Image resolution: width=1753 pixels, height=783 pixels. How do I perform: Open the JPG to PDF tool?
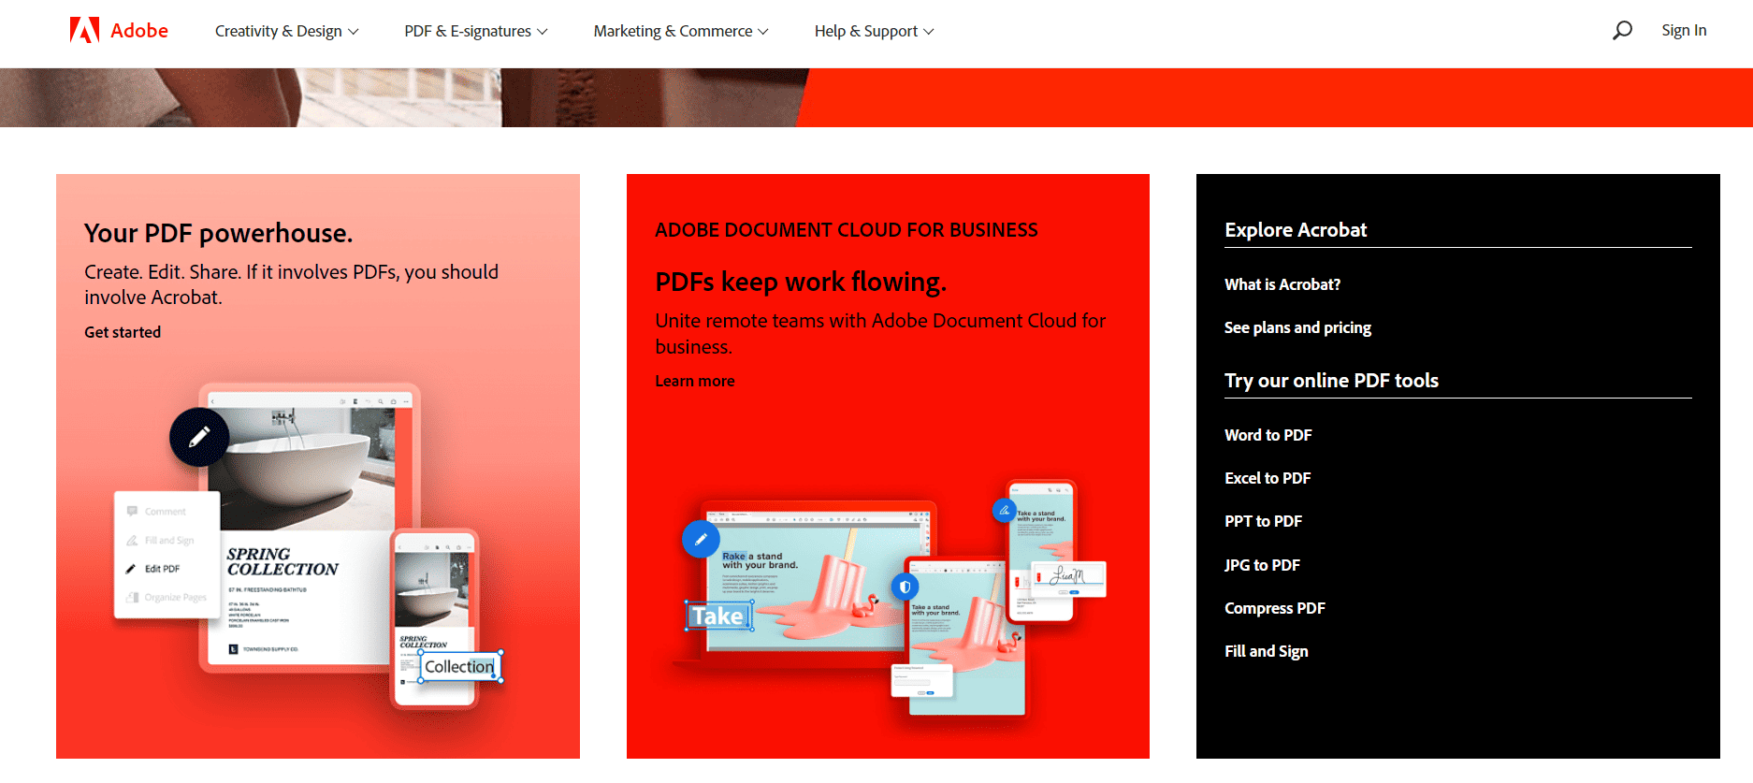1262,565
